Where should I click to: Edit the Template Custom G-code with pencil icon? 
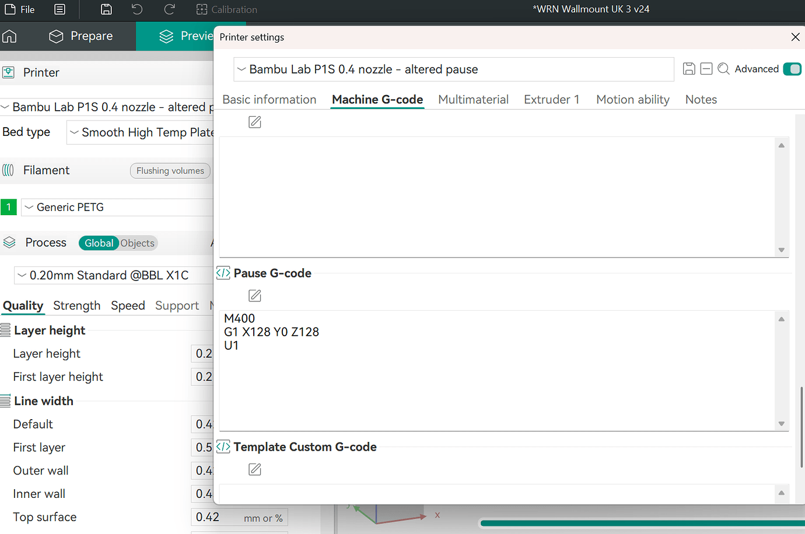(x=255, y=469)
